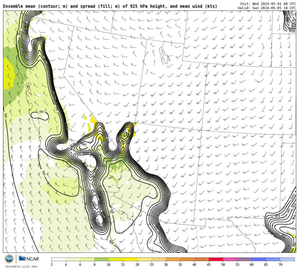Pick the light blue 65–70 colorbar segment
The image size is (299, 270).
point(273,259)
